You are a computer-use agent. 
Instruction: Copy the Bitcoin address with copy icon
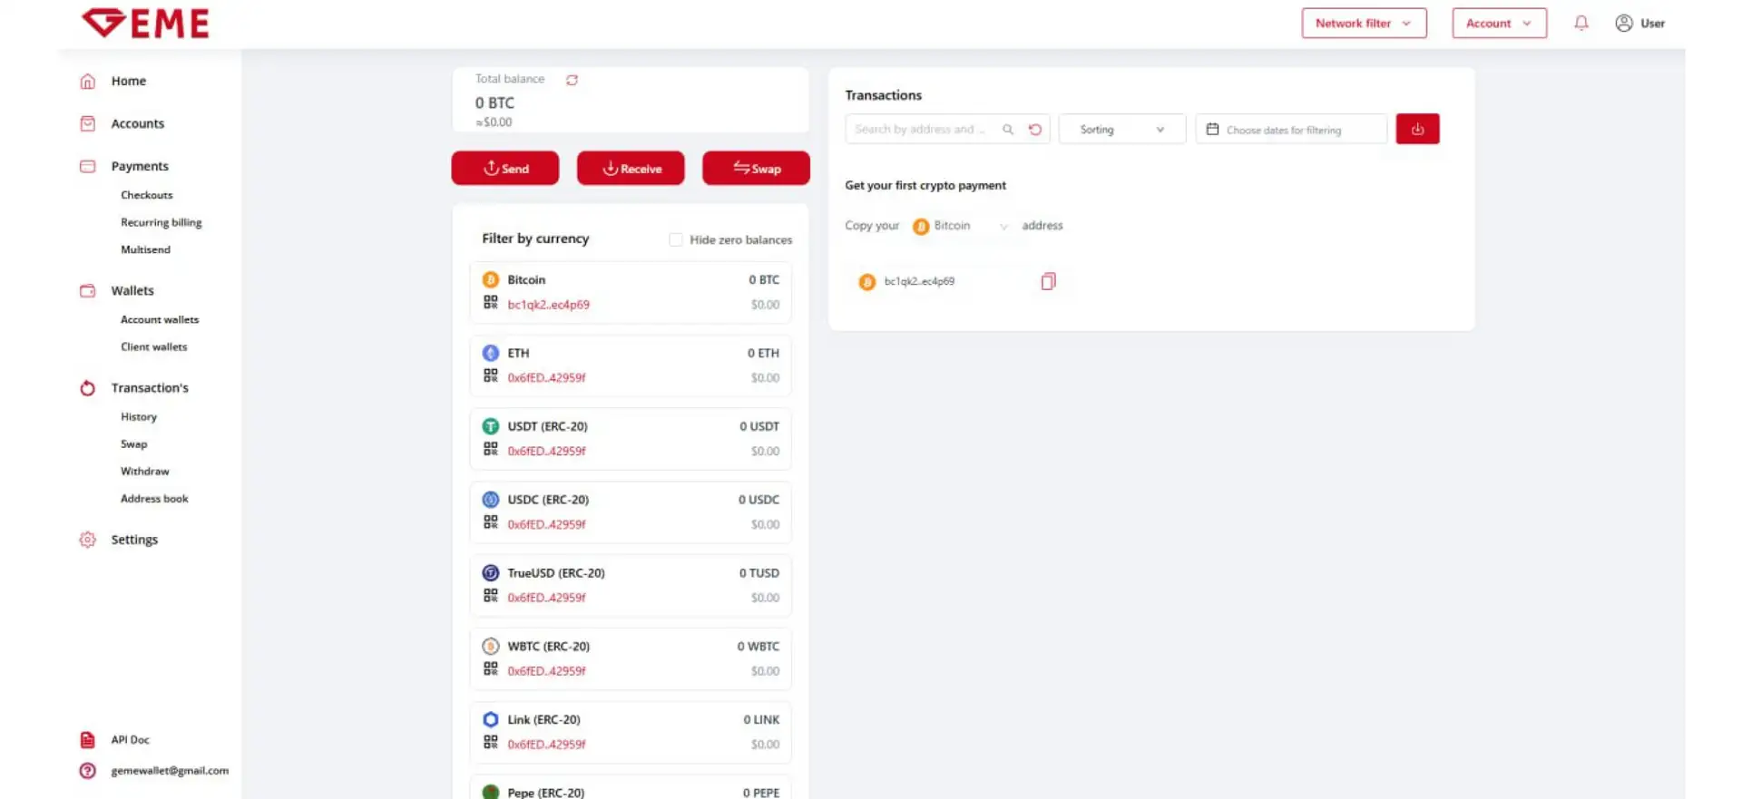point(1048,282)
